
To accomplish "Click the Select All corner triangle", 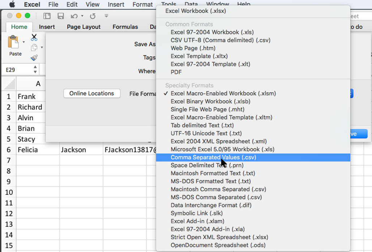I will (x=9, y=84).
